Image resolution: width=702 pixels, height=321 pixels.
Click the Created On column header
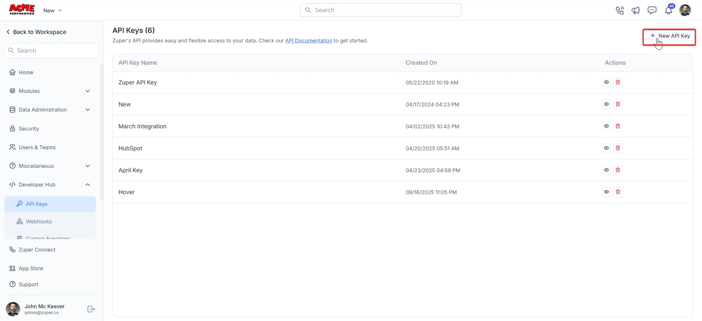click(x=421, y=63)
